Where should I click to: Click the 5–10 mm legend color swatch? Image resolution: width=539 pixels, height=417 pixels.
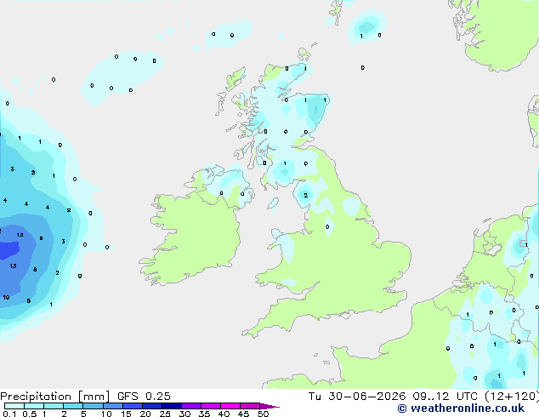(x=93, y=406)
